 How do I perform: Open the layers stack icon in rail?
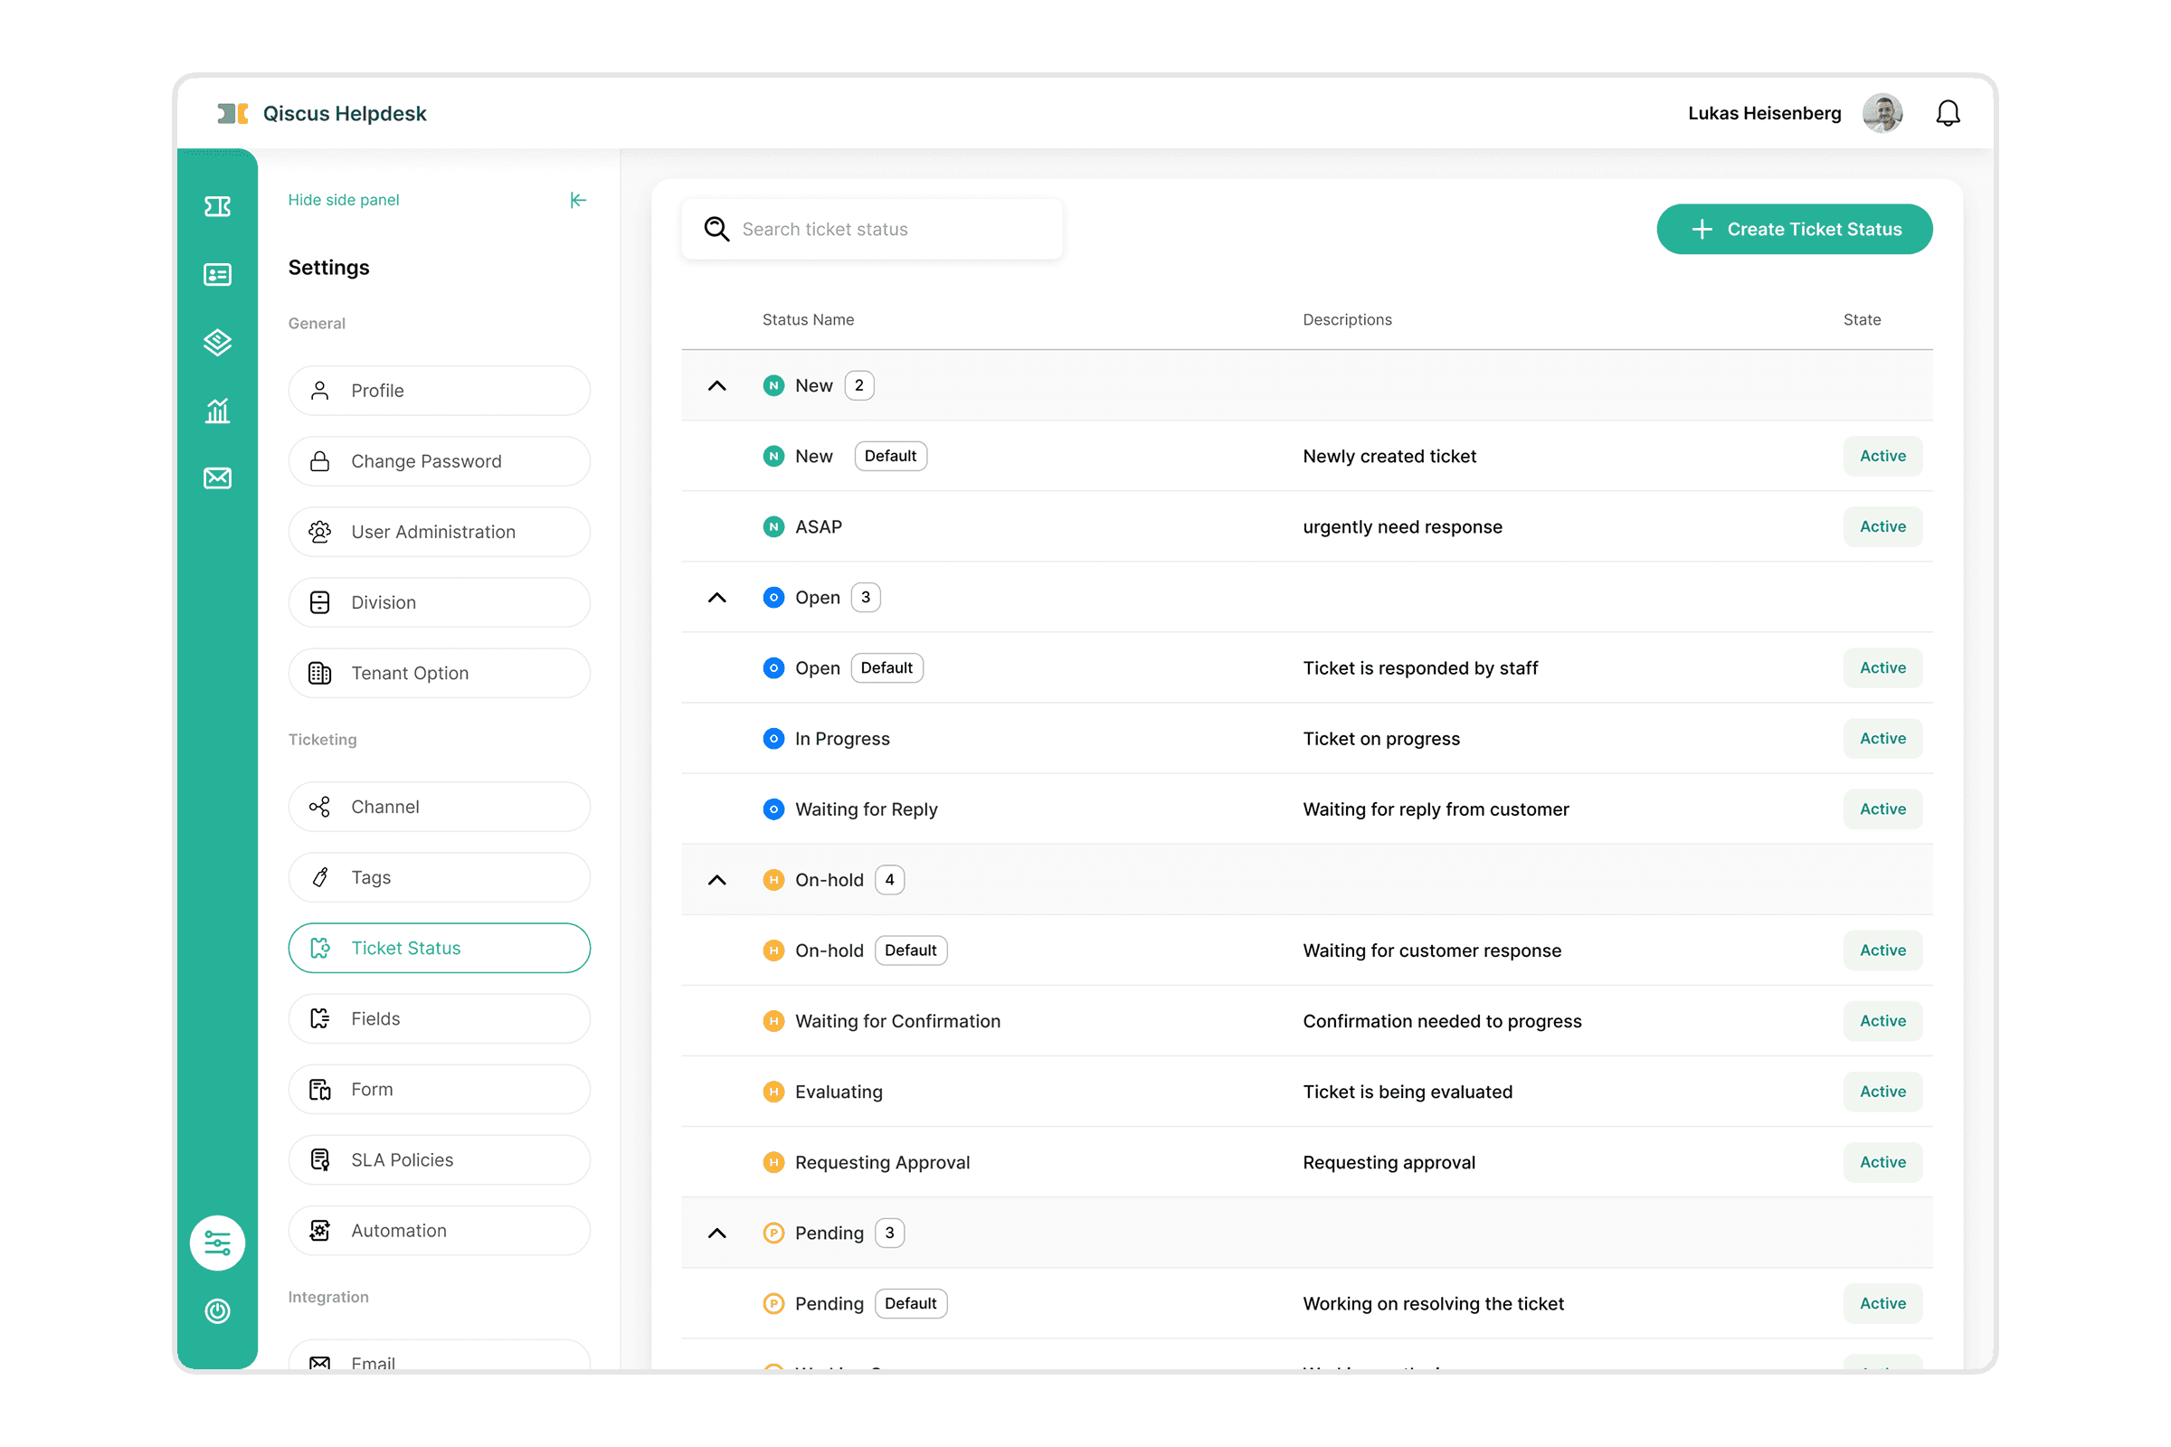click(217, 343)
